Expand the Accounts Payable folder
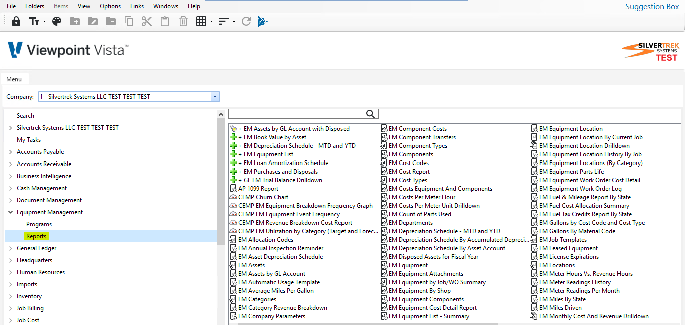Screen dimensions: 685x325 pos(11,152)
